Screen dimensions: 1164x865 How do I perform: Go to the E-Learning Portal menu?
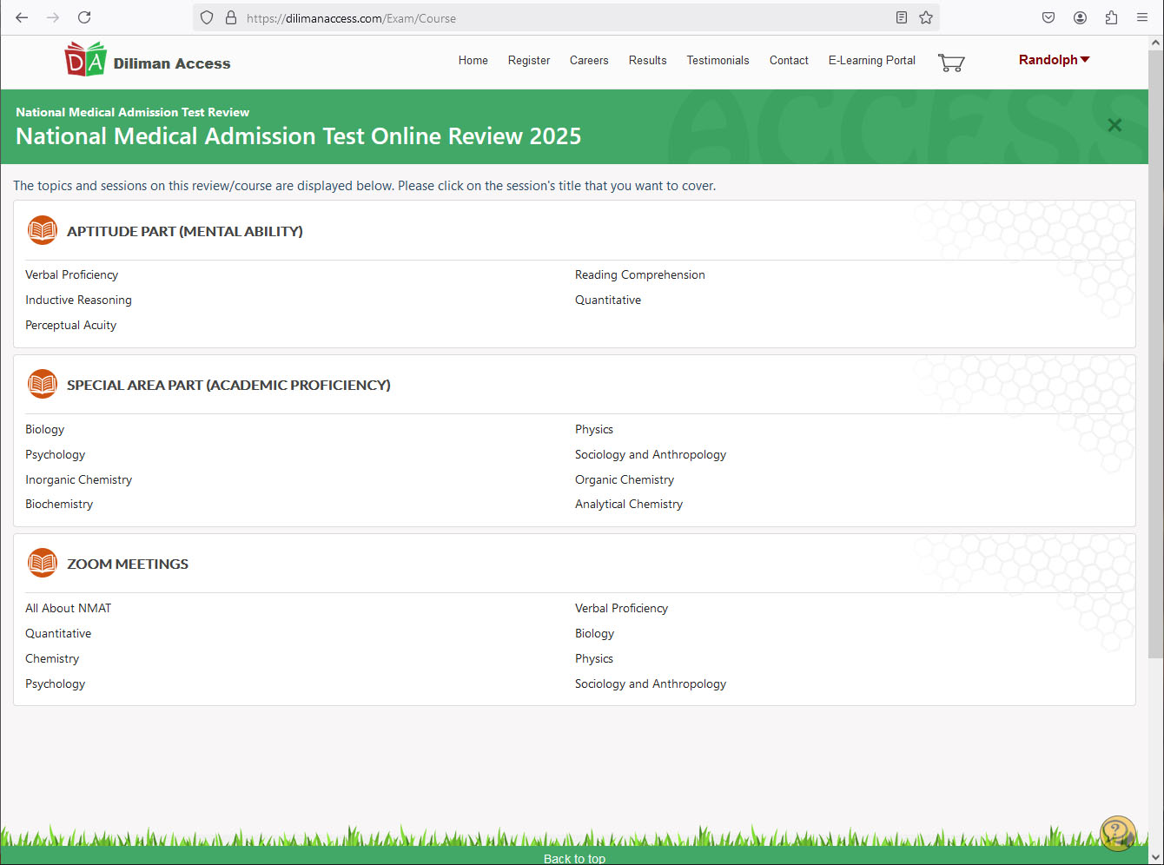[x=871, y=60]
